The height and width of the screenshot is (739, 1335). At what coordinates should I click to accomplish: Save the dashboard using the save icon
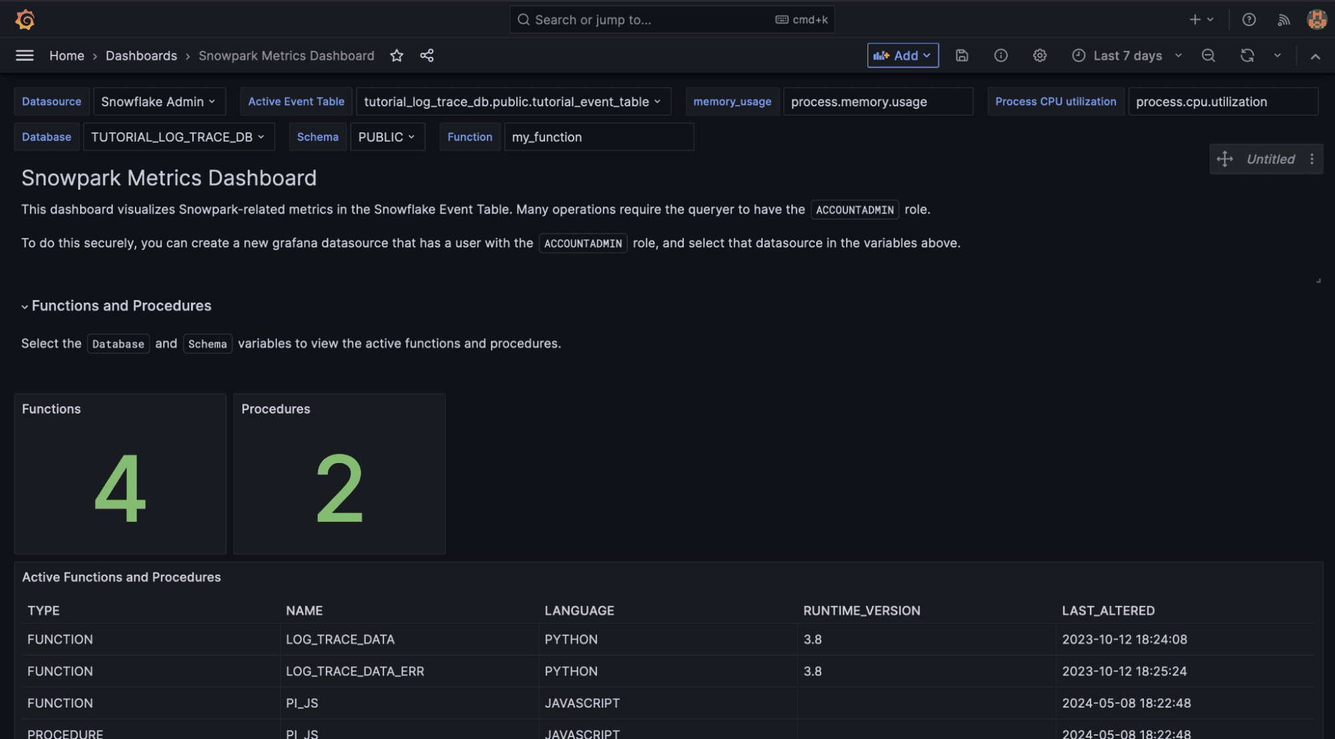962,55
